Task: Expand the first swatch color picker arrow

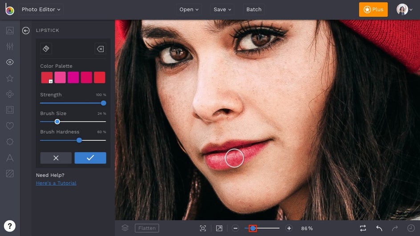Action: click(51, 81)
